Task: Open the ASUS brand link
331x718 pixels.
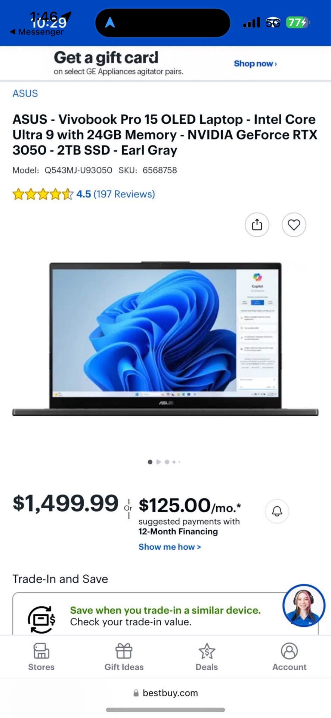Action: pos(25,93)
